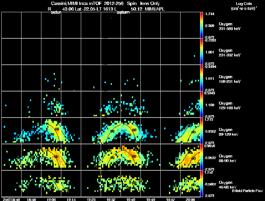This screenshot has width=265, height=201.
Task: Click the 256T18:49 start time label
Action: click(11, 199)
